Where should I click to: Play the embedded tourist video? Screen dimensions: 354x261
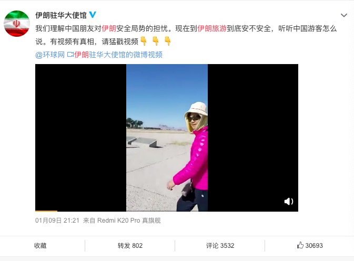[x=167, y=138]
